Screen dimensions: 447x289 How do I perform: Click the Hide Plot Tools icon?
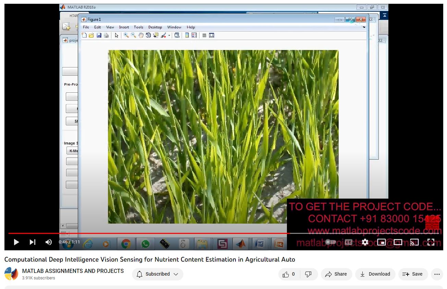click(204, 35)
